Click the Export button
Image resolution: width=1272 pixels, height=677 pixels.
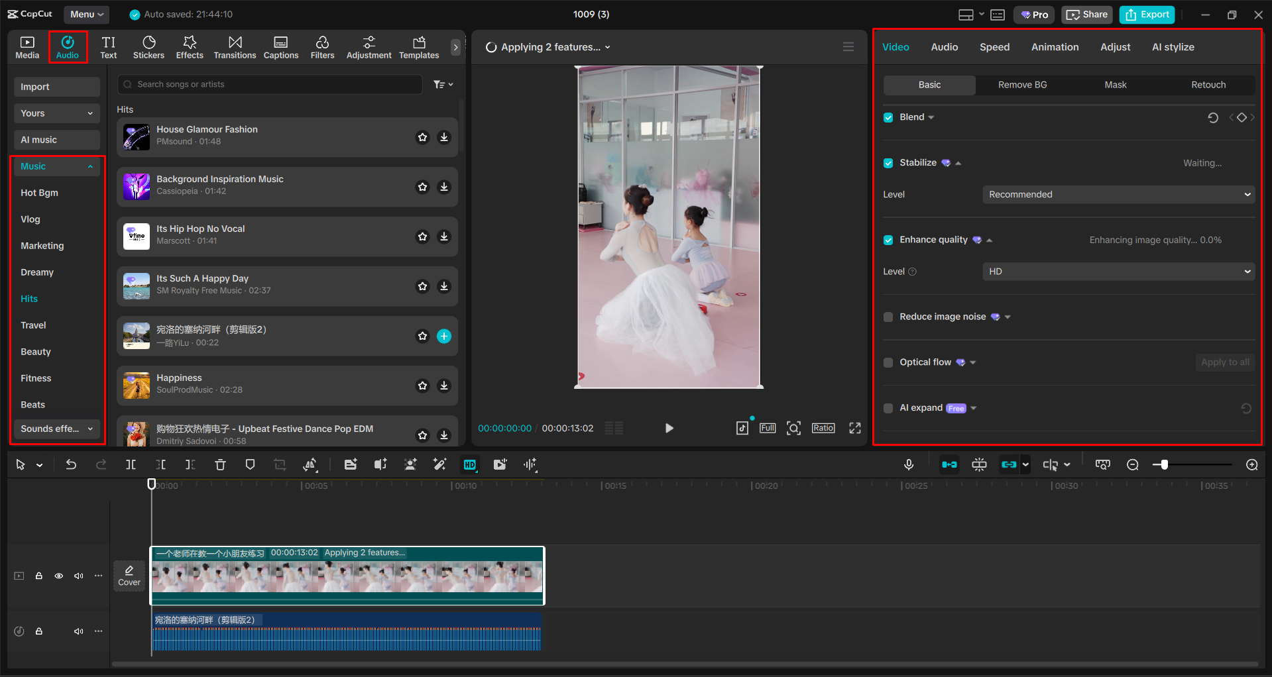(x=1146, y=14)
